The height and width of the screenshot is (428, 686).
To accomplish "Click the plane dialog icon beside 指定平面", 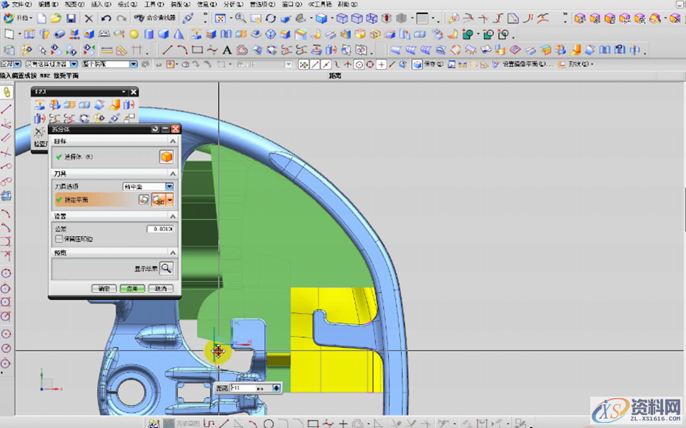I will tap(144, 200).
